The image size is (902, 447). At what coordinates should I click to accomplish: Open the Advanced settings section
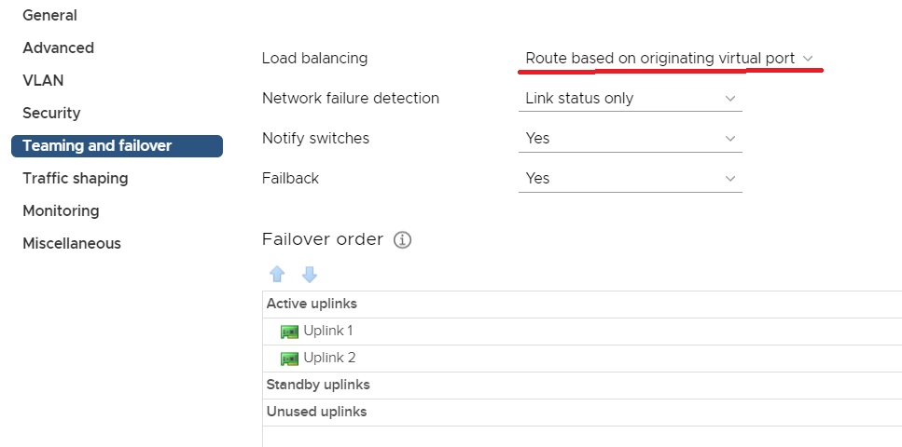coord(58,47)
